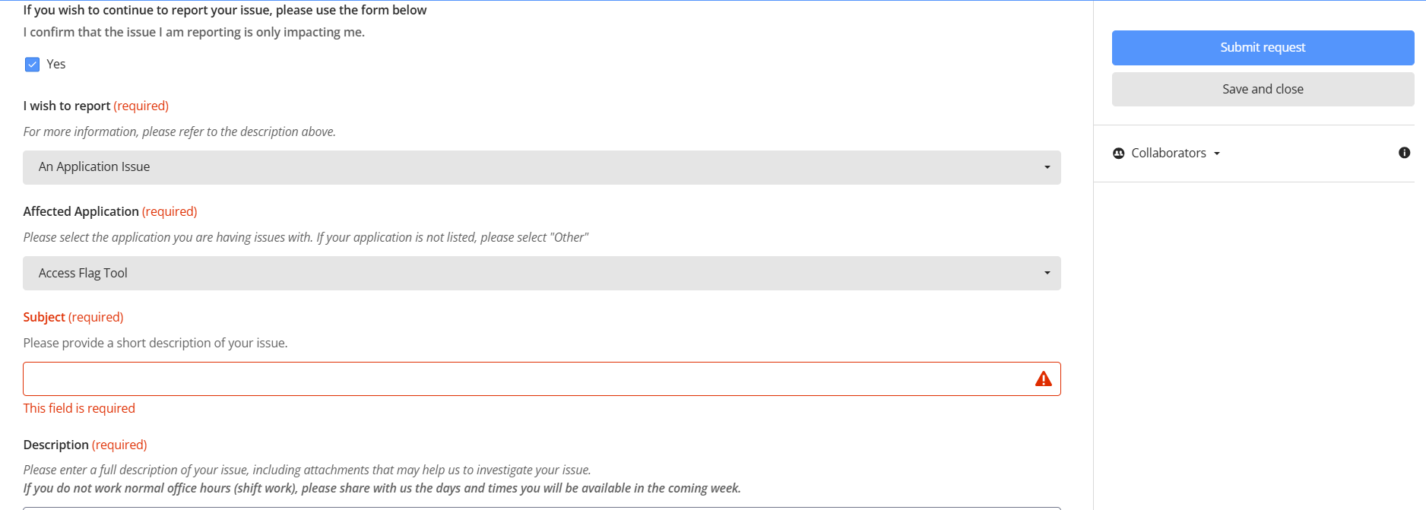Submit the request
This screenshot has width=1426, height=510.
tap(1262, 48)
